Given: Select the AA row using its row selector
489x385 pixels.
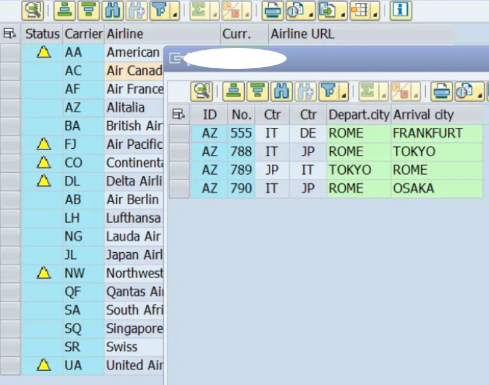Looking at the screenshot, I should 10,52.
